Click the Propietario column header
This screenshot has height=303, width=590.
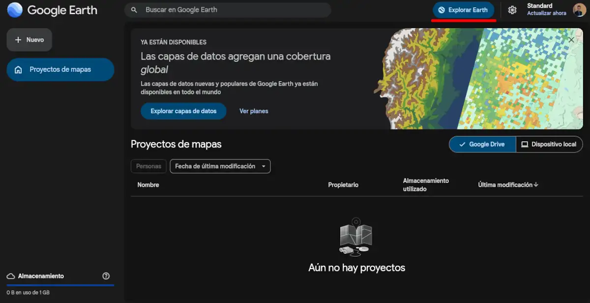pyautogui.click(x=343, y=185)
